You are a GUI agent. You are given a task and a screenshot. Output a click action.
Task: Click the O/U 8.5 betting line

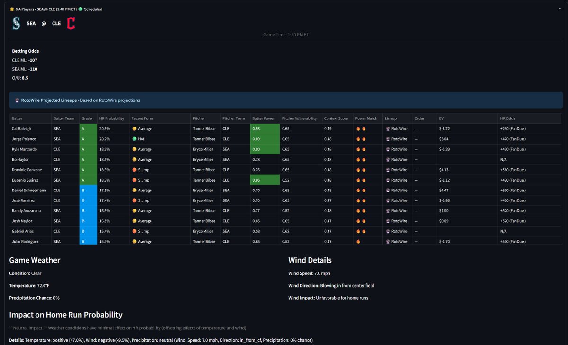(20, 78)
